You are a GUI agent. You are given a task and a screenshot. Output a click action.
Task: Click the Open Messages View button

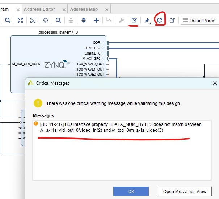pos(185,191)
